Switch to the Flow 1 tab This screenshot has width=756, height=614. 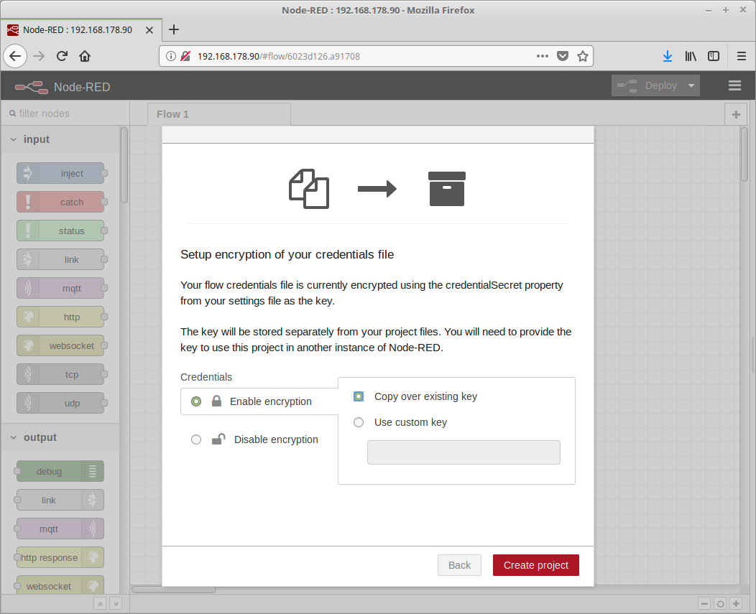(173, 114)
